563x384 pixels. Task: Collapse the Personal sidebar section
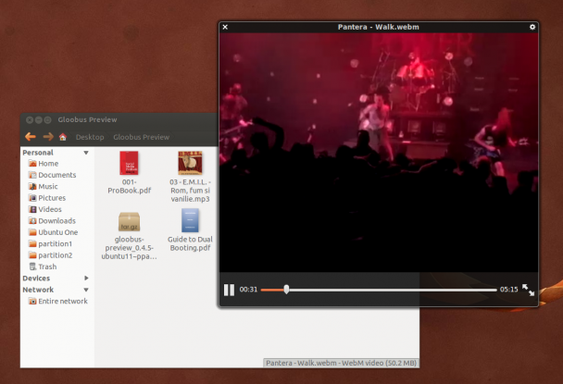point(86,153)
